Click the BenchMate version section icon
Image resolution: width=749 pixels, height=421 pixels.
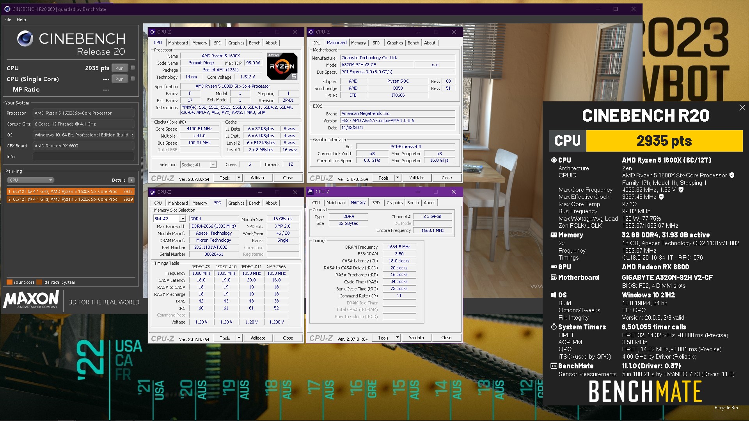click(554, 366)
